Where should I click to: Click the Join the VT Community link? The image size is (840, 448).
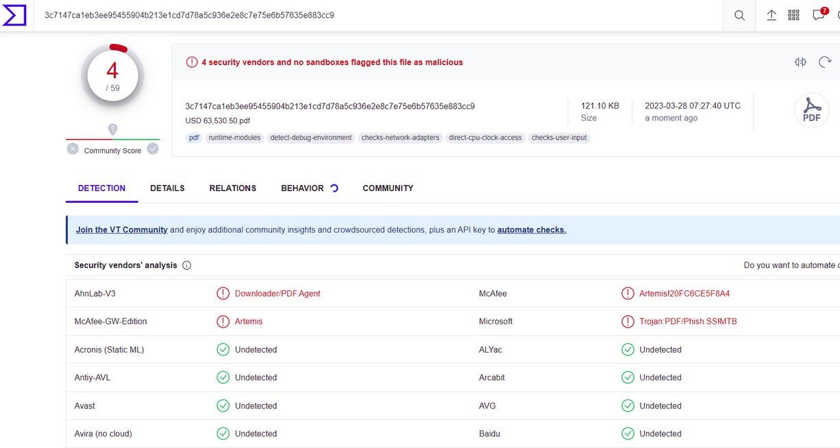(x=122, y=230)
